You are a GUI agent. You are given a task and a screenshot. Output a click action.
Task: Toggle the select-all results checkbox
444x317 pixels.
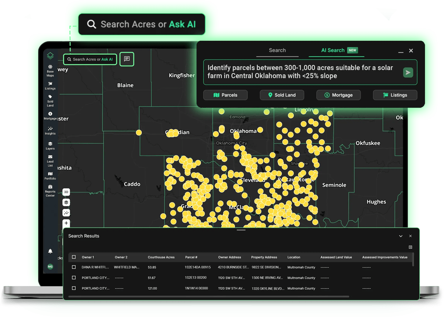[74, 257]
